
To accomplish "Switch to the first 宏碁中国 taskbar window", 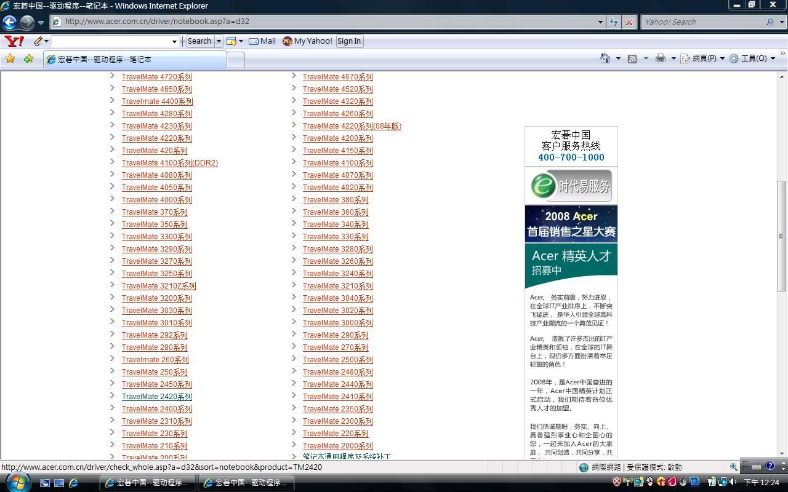I will click(148, 483).
